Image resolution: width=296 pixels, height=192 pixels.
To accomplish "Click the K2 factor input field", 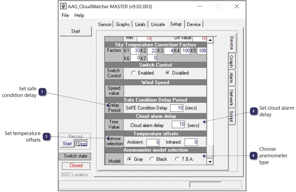I will (152, 51).
